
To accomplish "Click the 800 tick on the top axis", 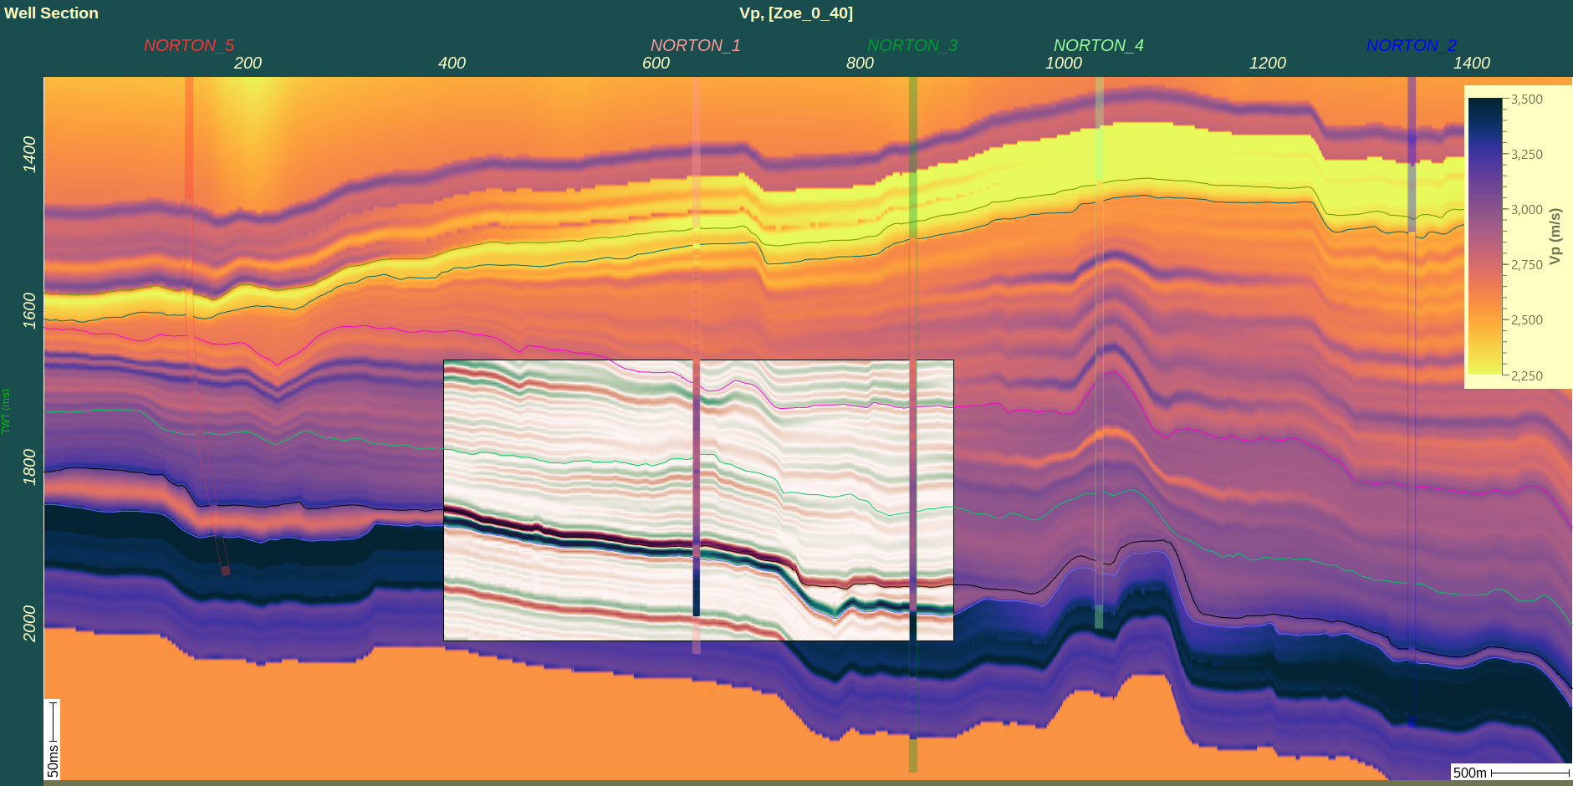I will coord(860,64).
